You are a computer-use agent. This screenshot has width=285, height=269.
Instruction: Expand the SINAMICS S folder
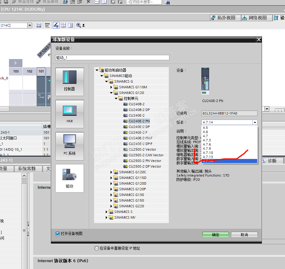point(107,212)
